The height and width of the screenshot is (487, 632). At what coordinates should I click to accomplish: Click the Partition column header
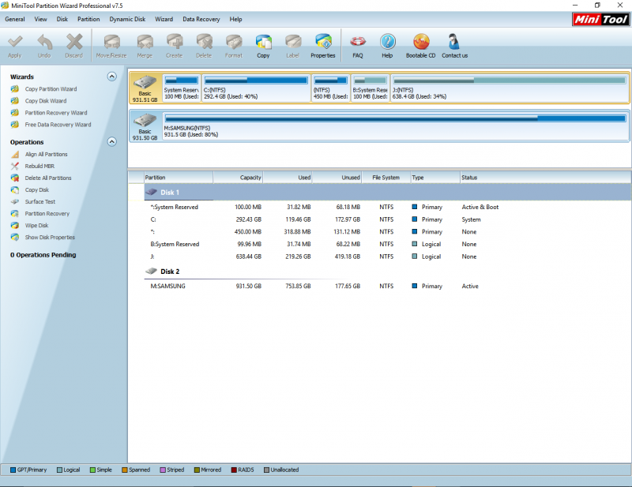[179, 178]
